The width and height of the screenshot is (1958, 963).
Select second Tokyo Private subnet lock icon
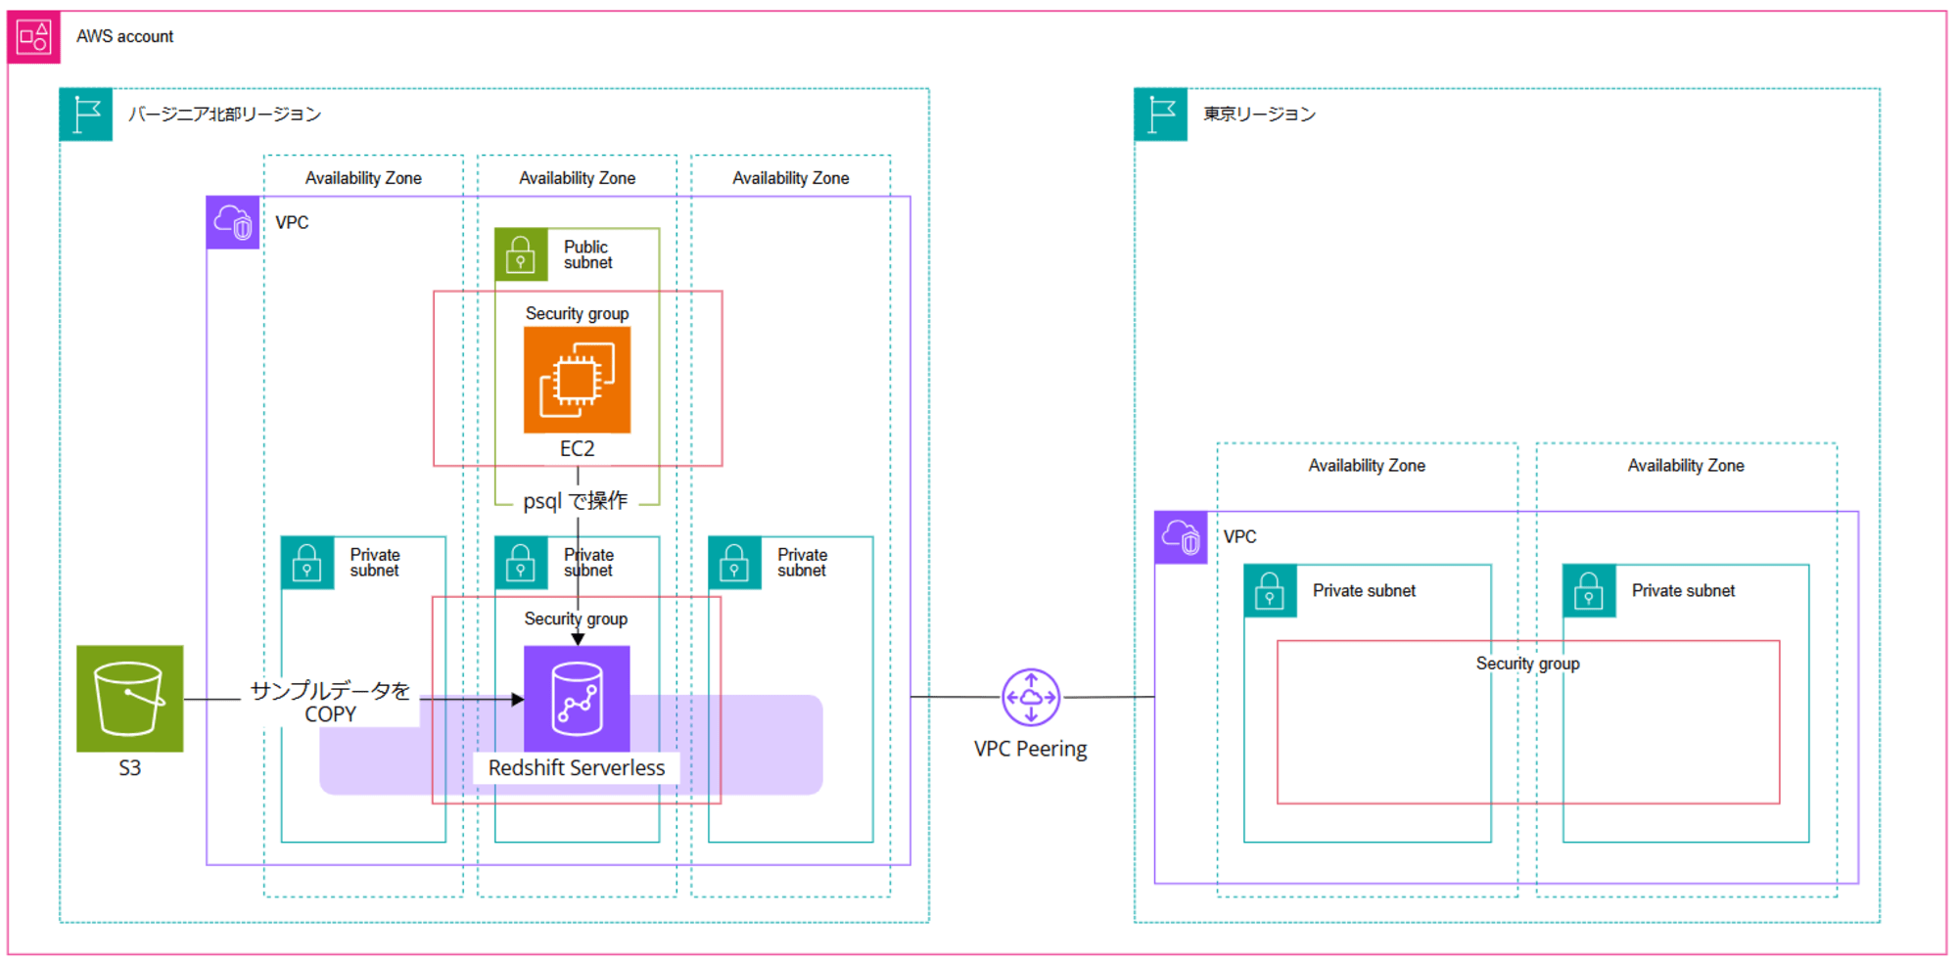1589,591
